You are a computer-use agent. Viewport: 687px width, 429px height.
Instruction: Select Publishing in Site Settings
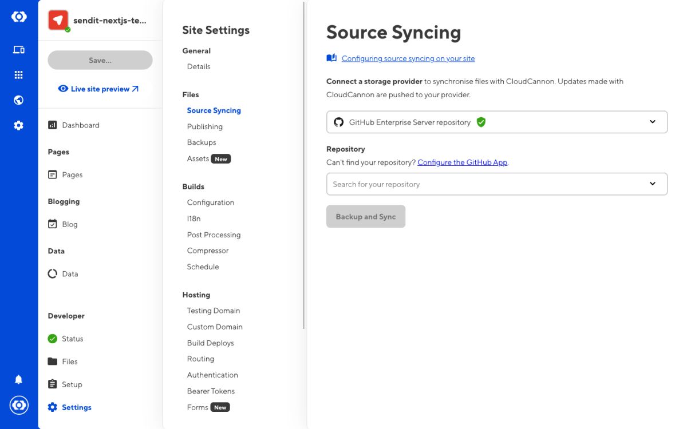[x=204, y=126]
